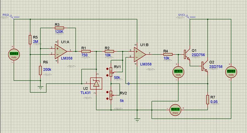This screenshot has height=133, width=247.
Task: Click the ammeter showing +0.88 Amps
Action: (175, 109)
